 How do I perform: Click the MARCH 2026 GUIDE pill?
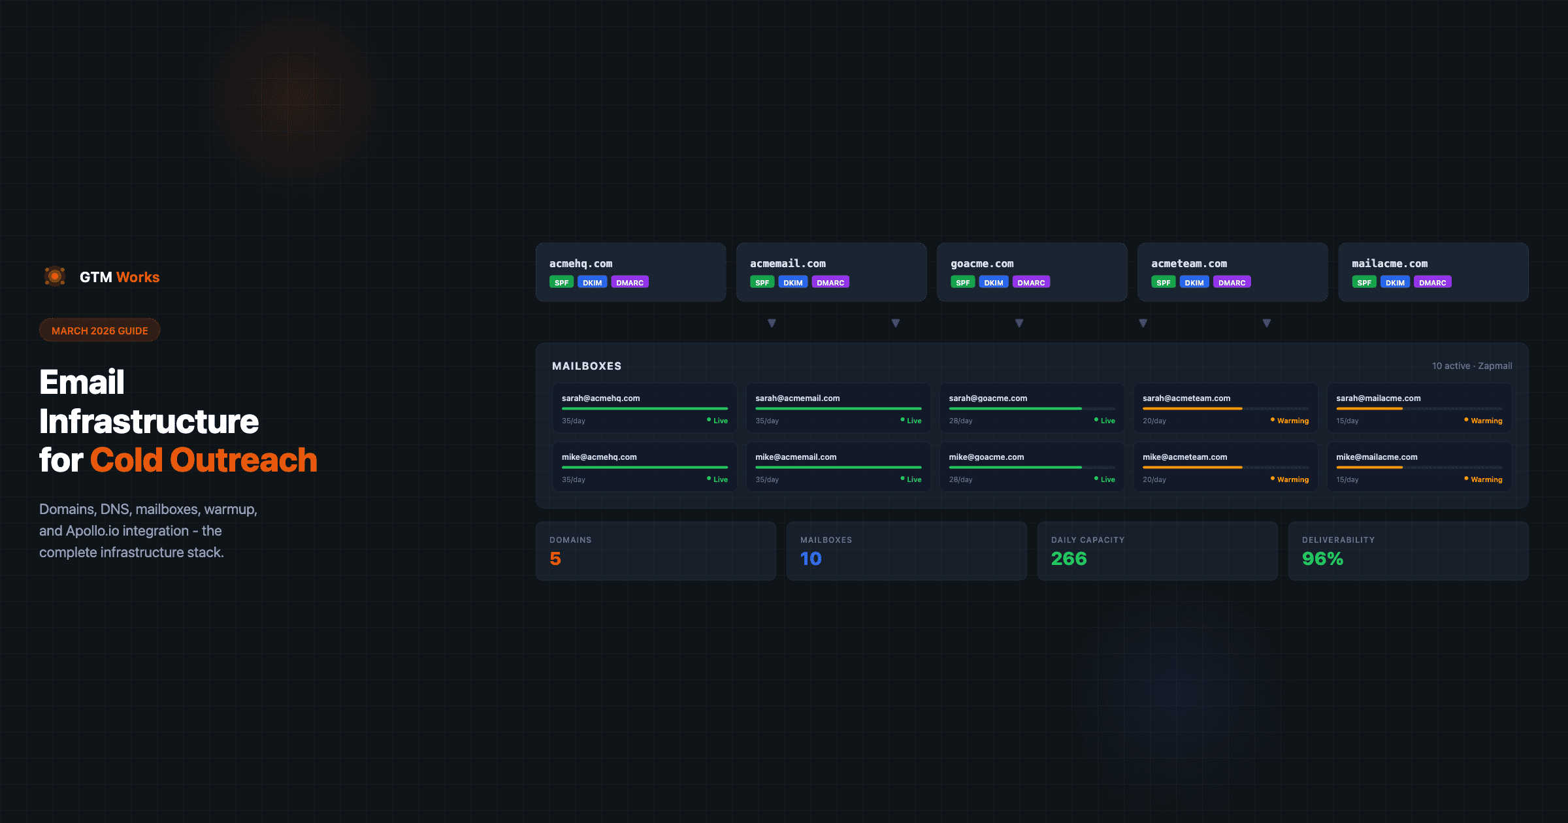[x=100, y=331]
